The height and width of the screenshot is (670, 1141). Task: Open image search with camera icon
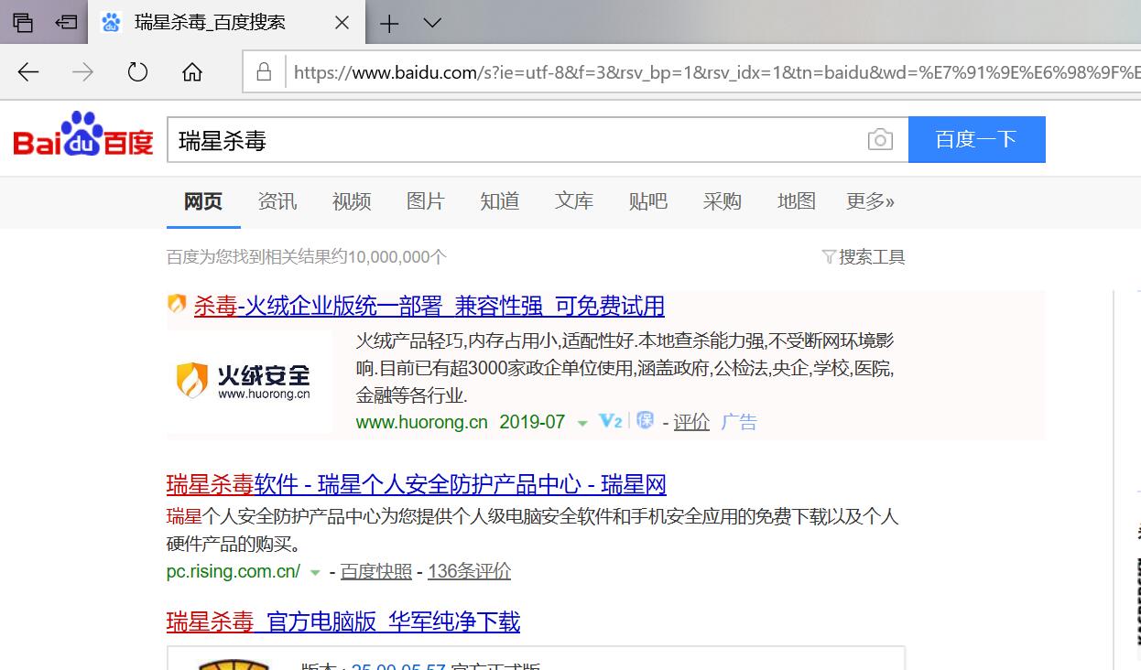coord(880,140)
